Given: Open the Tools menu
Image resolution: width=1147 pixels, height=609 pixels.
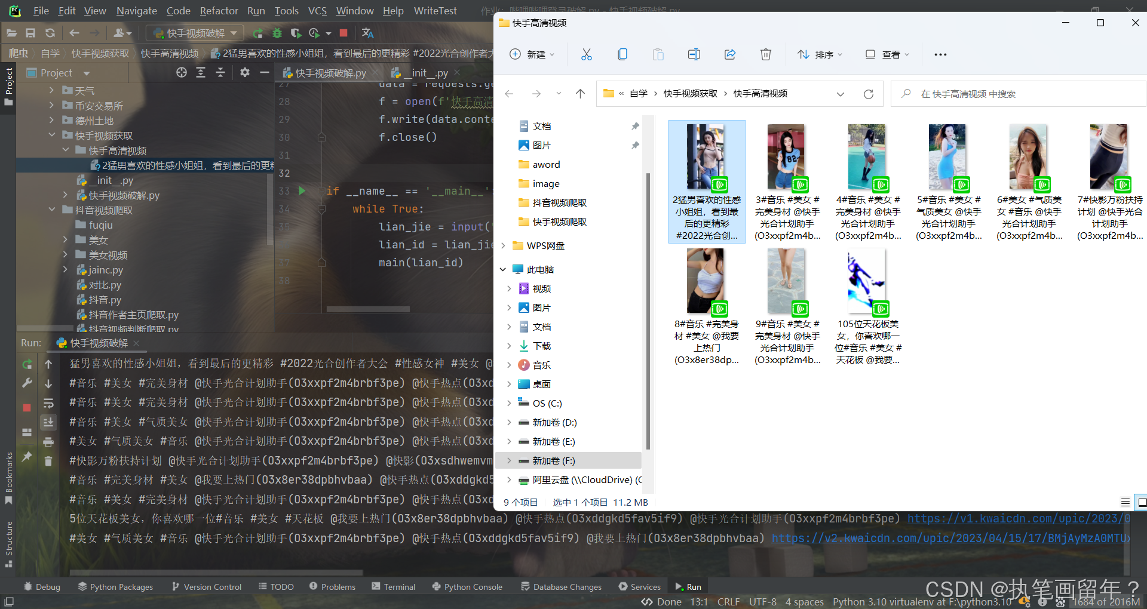Looking at the screenshot, I should pos(286,11).
